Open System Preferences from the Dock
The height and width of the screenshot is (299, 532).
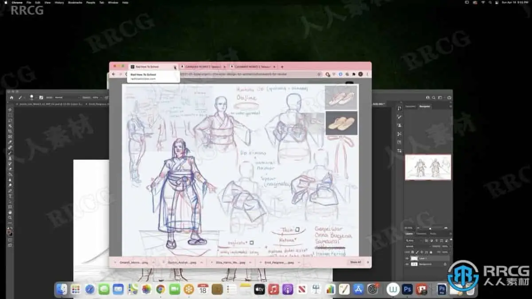pyautogui.click(x=373, y=289)
